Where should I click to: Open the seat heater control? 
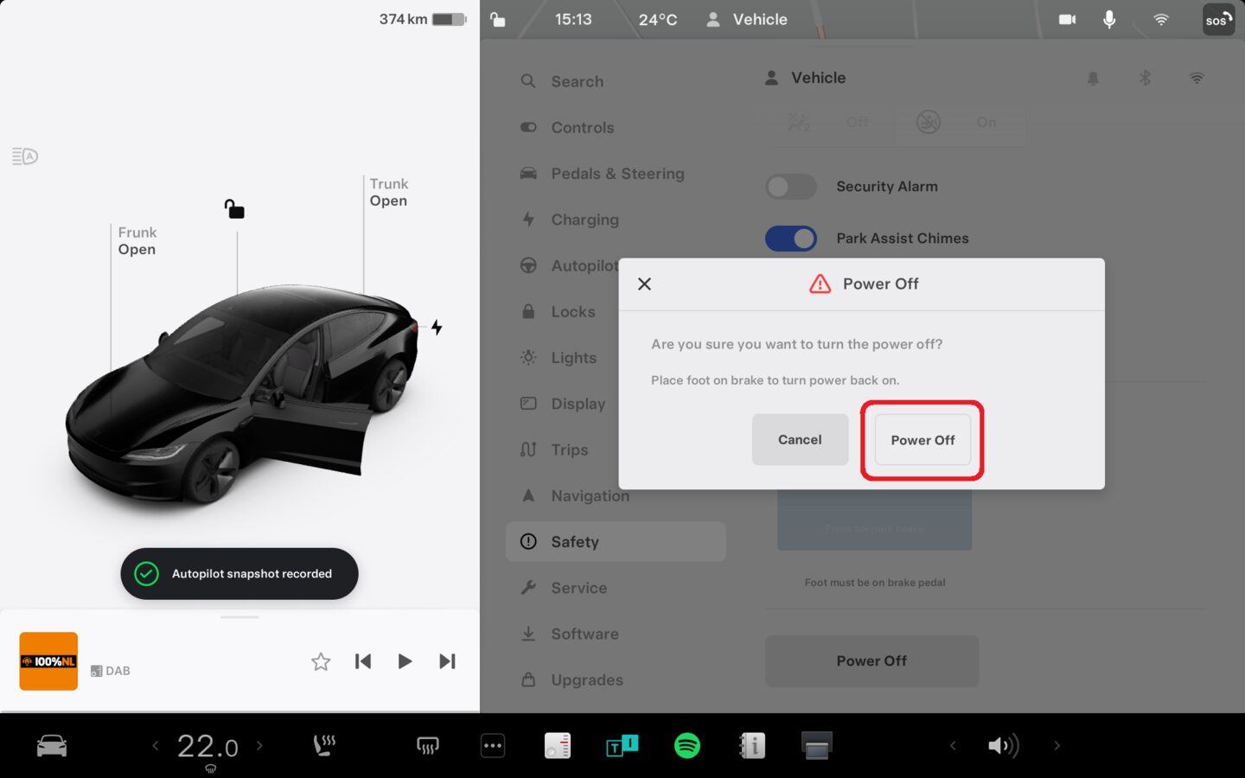pos(324,745)
